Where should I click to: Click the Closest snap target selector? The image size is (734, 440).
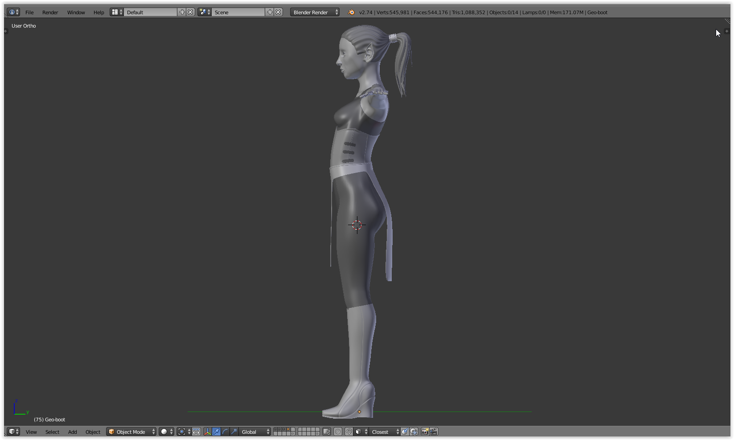click(385, 432)
